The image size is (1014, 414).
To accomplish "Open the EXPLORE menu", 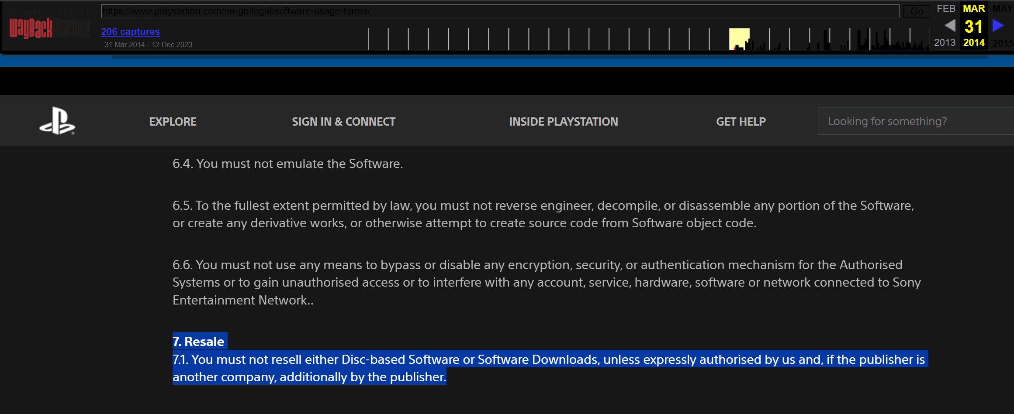I will pyautogui.click(x=173, y=121).
